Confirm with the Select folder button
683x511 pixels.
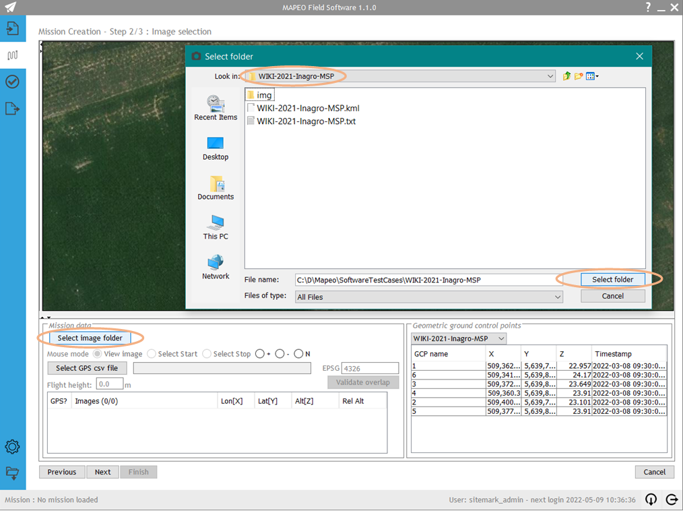(x=612, y=280)
